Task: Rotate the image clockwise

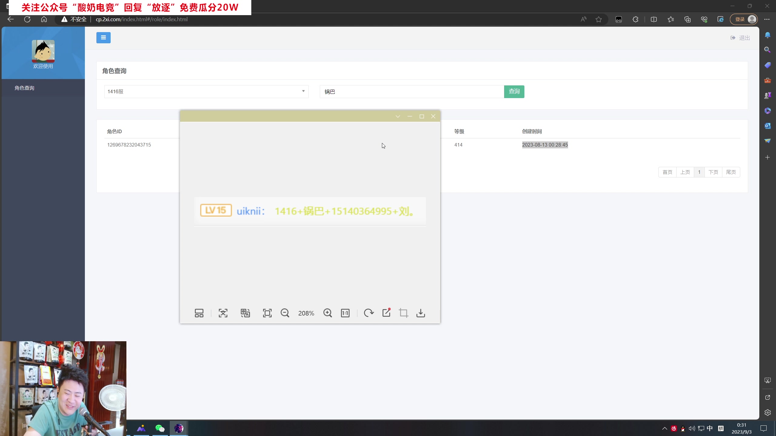Action: (368, 313)
